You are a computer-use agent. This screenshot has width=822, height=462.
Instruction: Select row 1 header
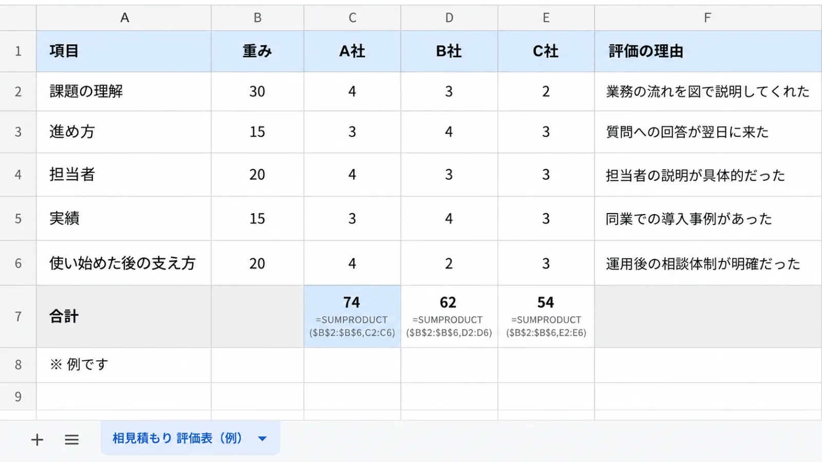pos(18,51)
